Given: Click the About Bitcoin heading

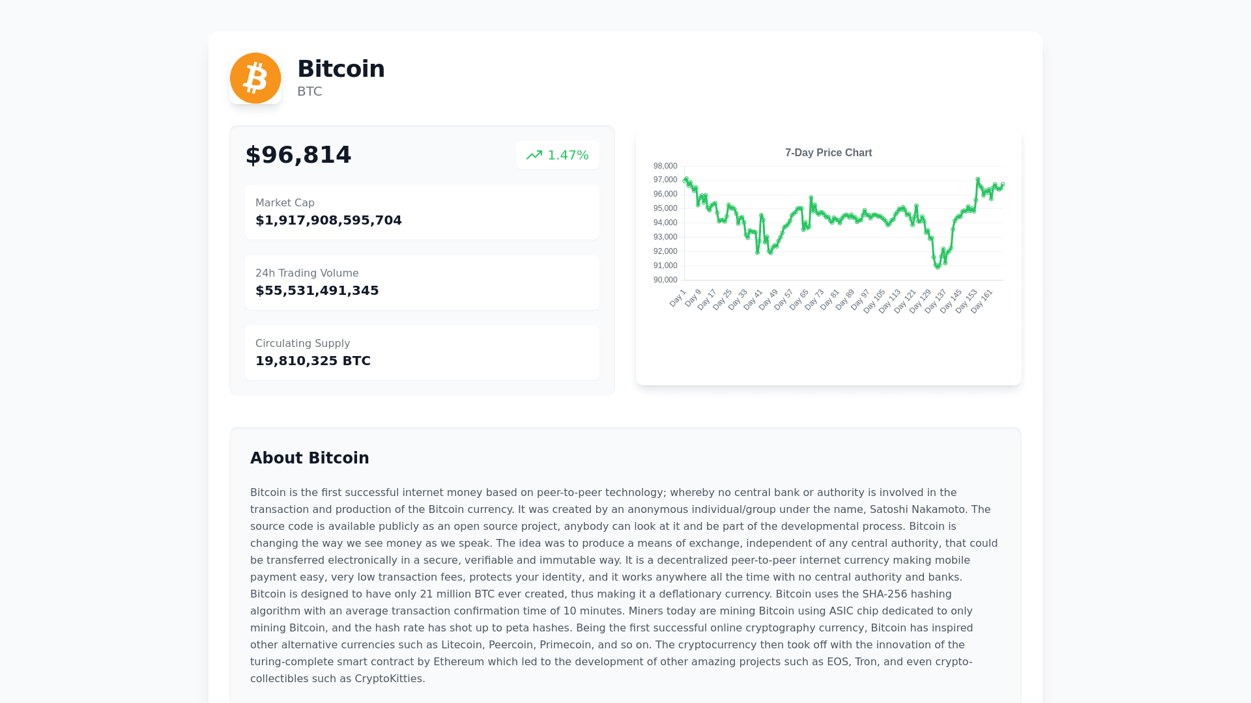Looking at the screenshot, I should coord(309,458).
